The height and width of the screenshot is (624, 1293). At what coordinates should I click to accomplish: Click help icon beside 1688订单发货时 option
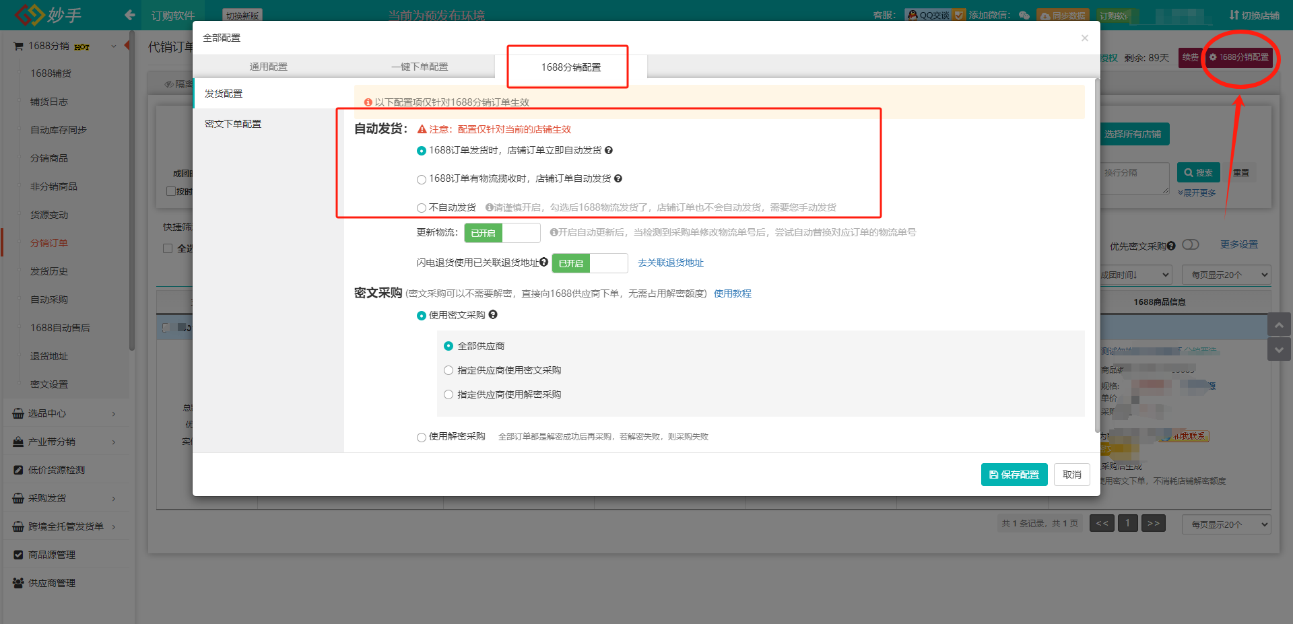click(609, 150)
